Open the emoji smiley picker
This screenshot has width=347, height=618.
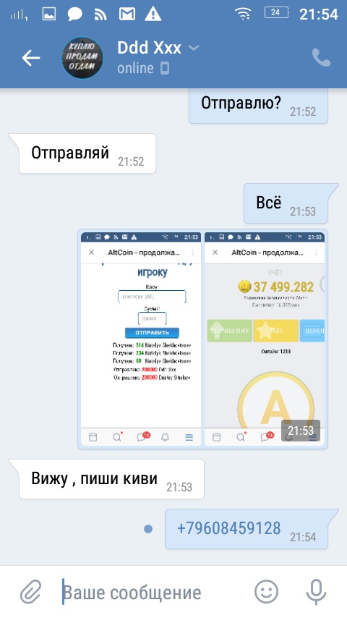[266, 592]
